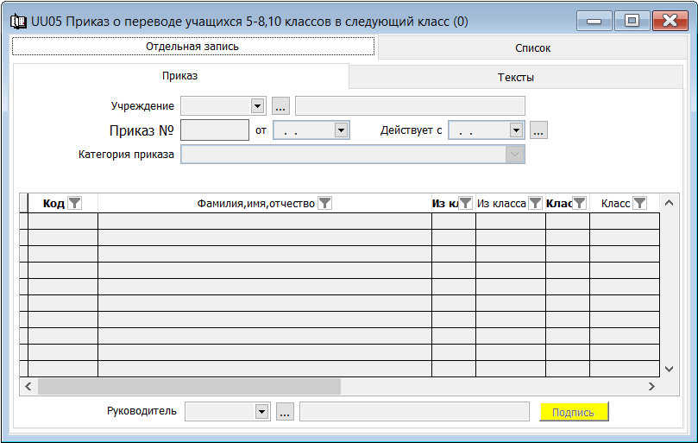
Task: Switch to the Список tab
Action: click(532, 48)
